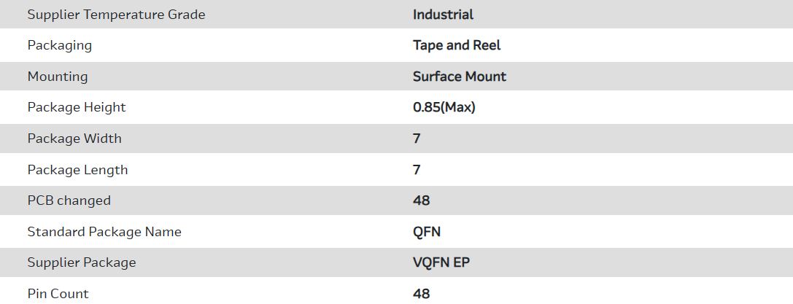Click the Standard Package Name label

coord(104,232)
